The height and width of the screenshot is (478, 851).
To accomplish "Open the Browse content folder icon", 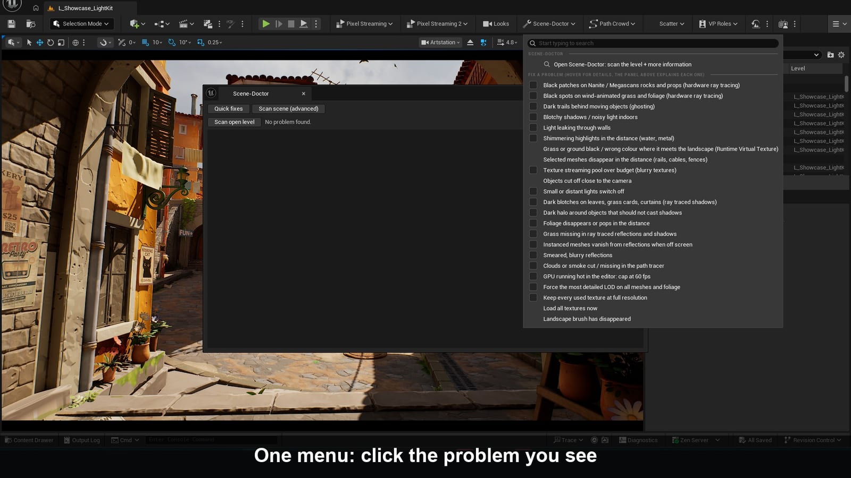I will click(31, 24).
